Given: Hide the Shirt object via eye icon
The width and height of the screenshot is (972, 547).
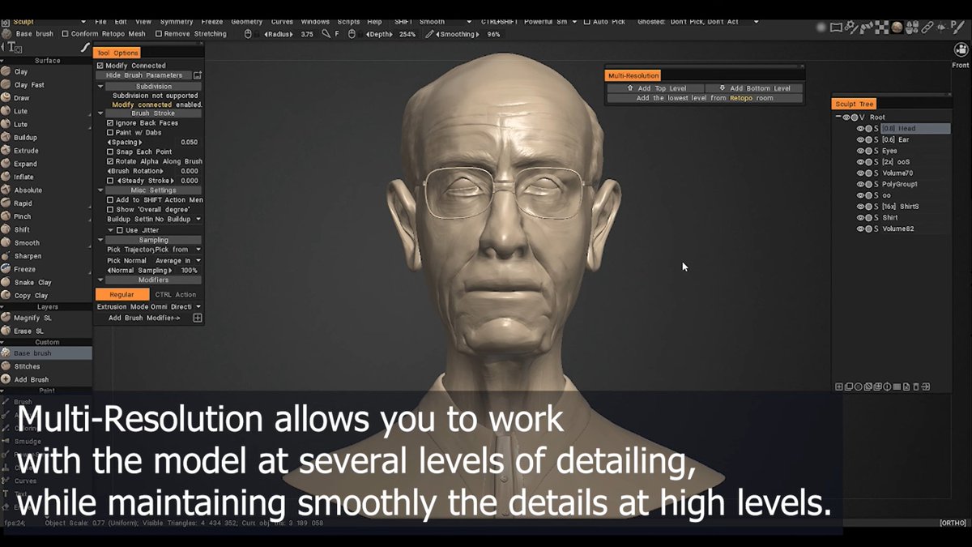Looking at the screenshot, I should (x=861, y=217).
